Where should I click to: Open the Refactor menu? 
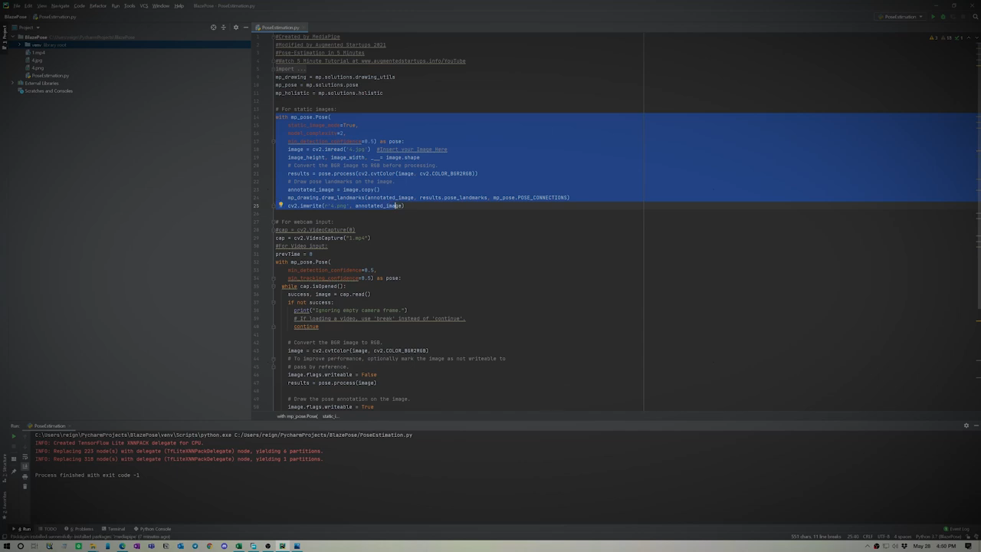(98, 5)
